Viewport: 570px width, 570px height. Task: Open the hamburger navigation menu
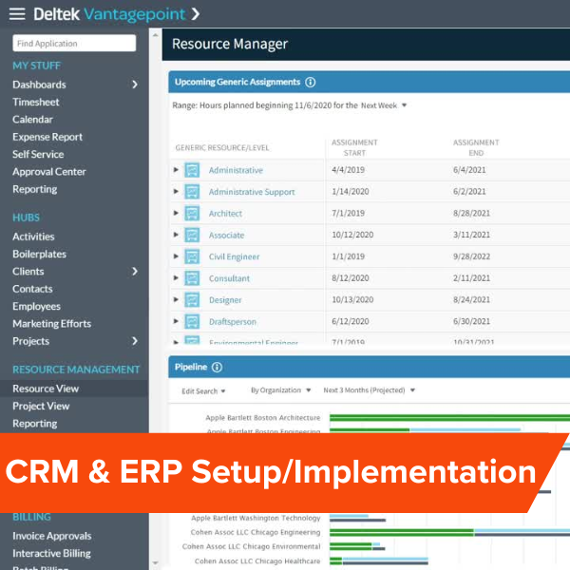(17, 14)
